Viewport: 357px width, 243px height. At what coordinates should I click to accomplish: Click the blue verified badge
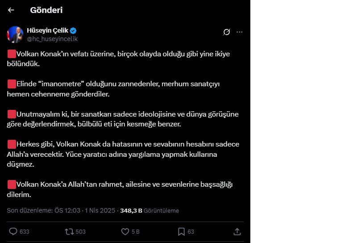[73, 30]
